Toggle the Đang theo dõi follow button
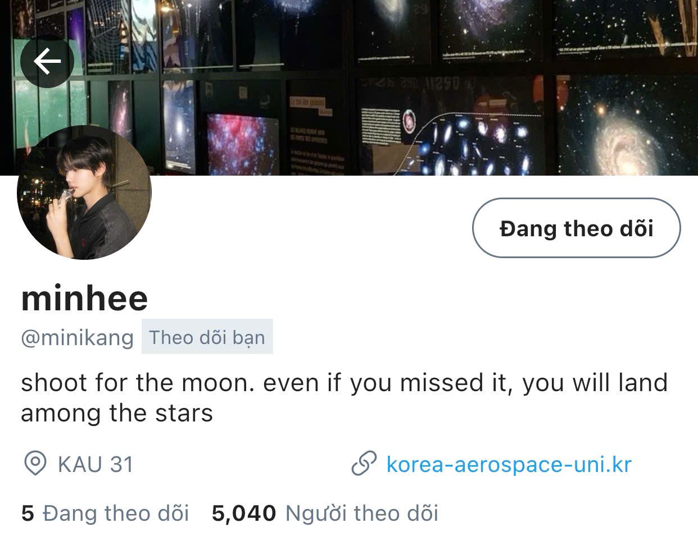This screenshot has height=555, width=698. pos(577,228)
